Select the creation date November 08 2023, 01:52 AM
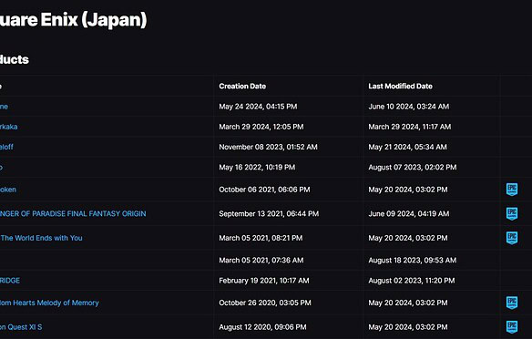The image size is (532, 339). click(x=268, y=147)
